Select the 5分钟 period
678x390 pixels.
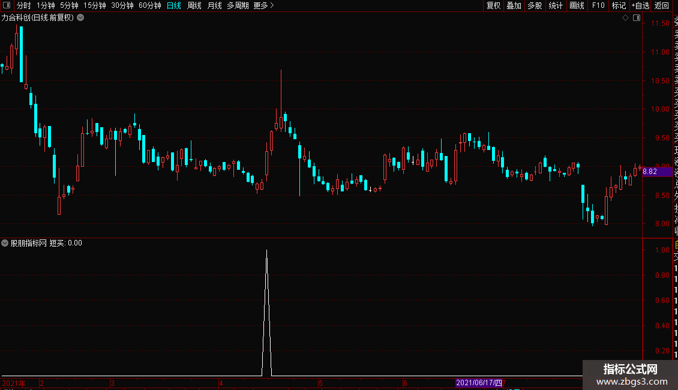69,5
